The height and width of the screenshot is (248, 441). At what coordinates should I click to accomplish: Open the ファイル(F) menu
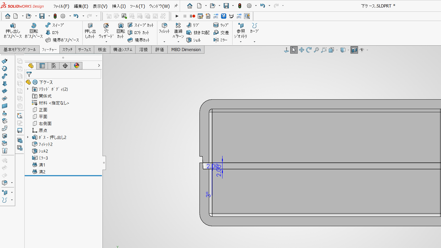(61, 6)
